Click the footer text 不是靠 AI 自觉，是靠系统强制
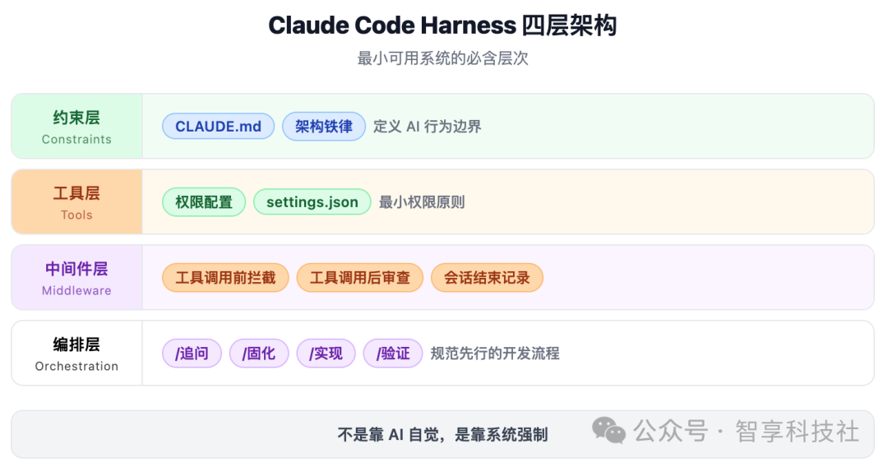888x467 pixels. click(x=442, y=434)
